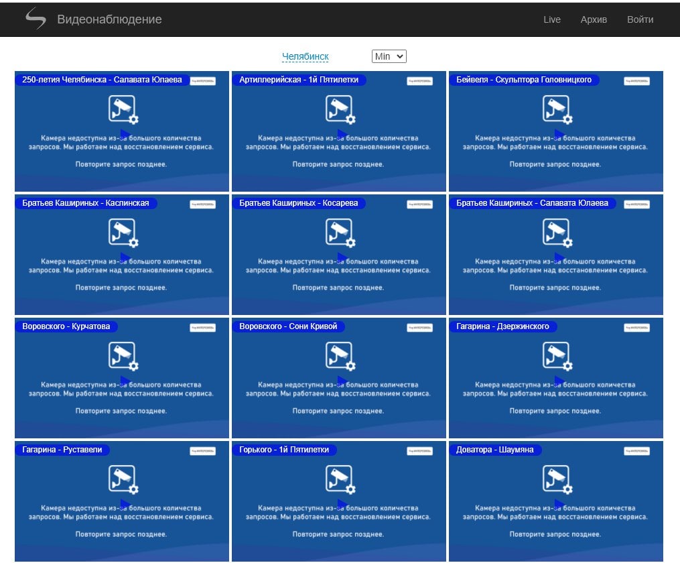Click the Видеонаблюдение title
Screen dimensions: 680x563
pyautogui.click(x=109, y=19)
